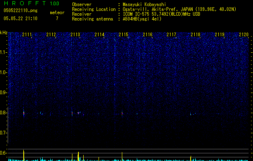This screenshot has width=253, height=161.
Task: Click the 2117 time marker
Action: (x=171, y=34)
